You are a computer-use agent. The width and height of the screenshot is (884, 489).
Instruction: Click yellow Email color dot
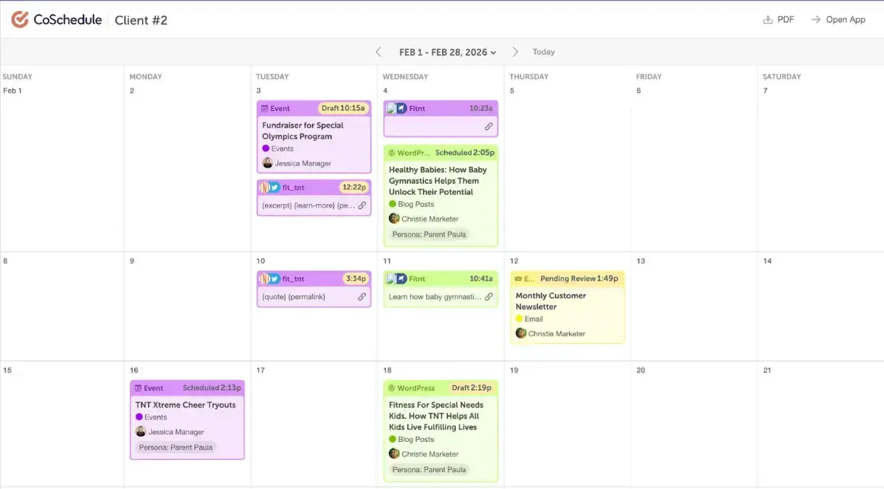point(519,319)
